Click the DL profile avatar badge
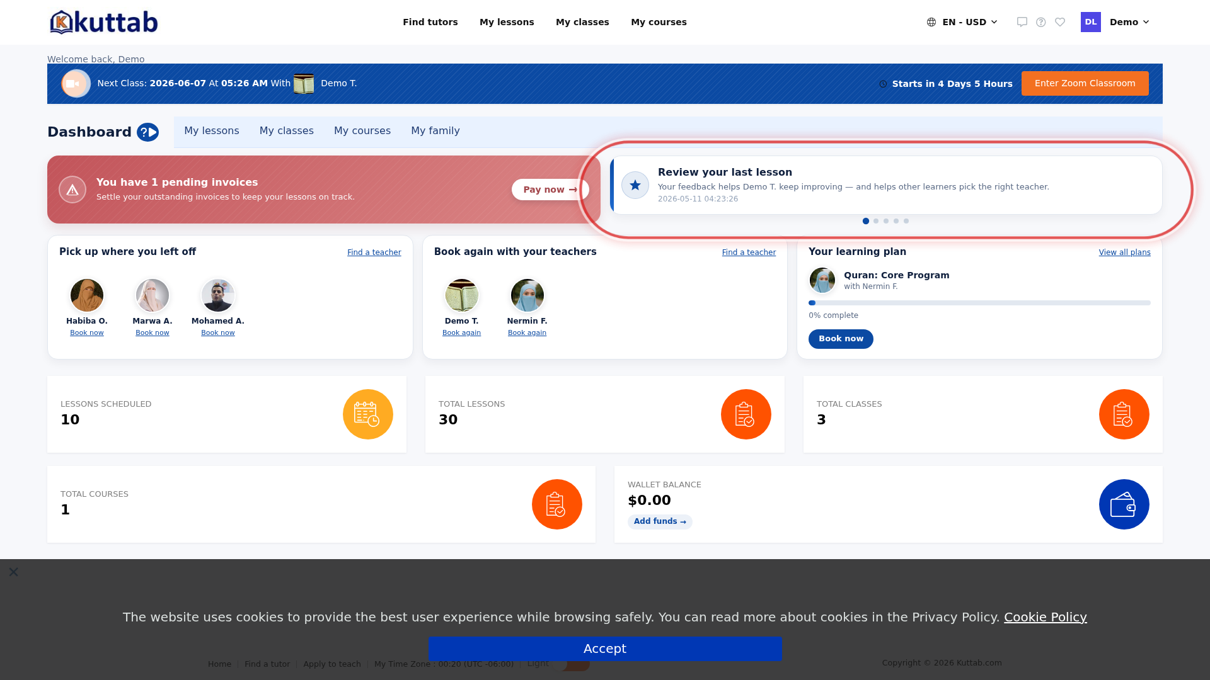 click(x=1091, y=22)
